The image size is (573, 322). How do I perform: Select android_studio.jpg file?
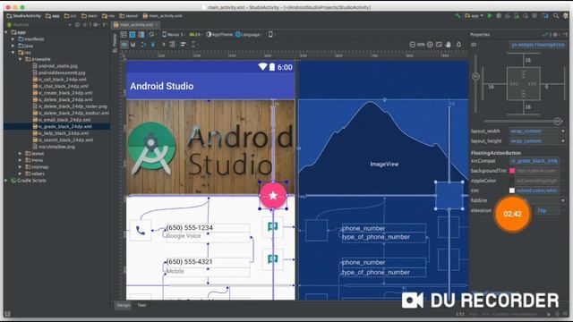[x=57, y=66]
